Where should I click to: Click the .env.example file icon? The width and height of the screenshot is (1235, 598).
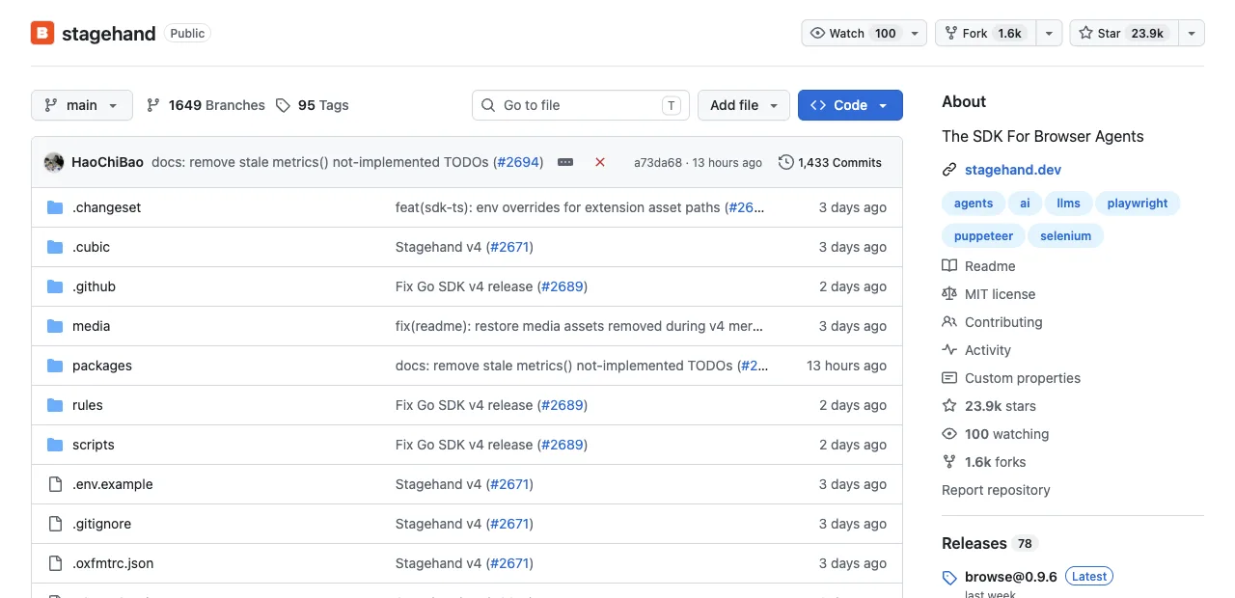(55, 484)
